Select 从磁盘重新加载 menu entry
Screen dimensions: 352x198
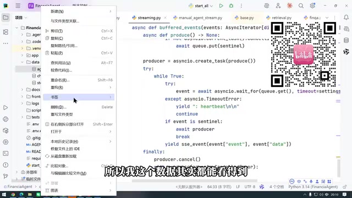coord(79,156)
